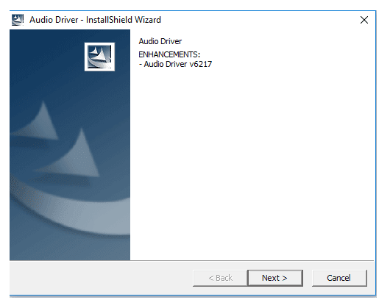Click the framed InstallShield sailboat logo
The width and height of the screenshot is (390, 308).
tap(99, 57)
